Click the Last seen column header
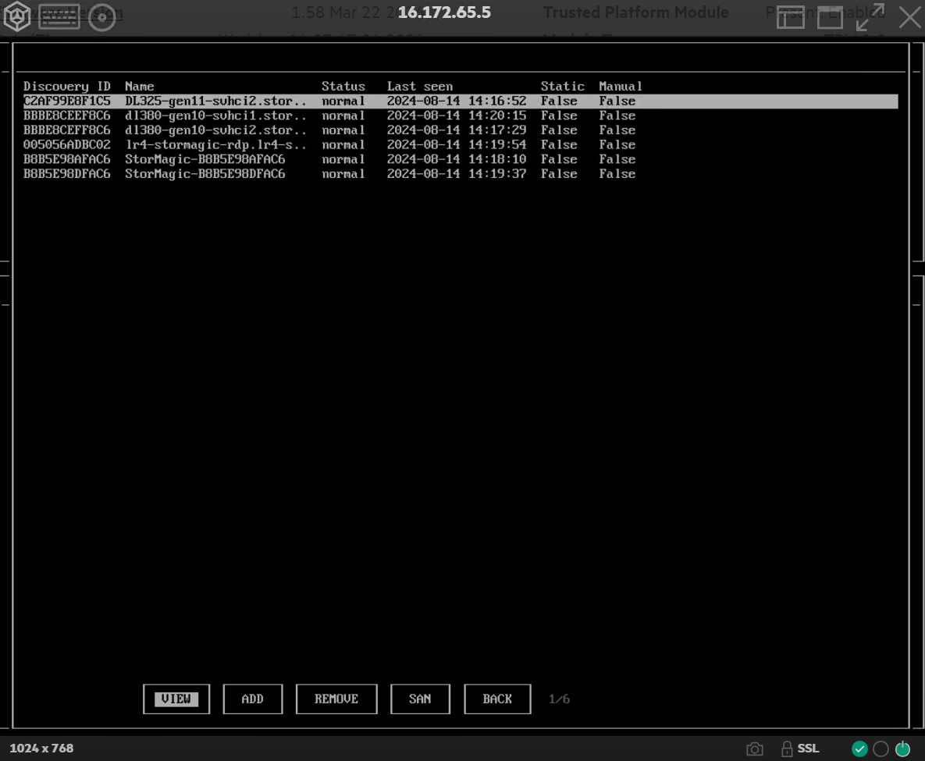 coord(420,87)
